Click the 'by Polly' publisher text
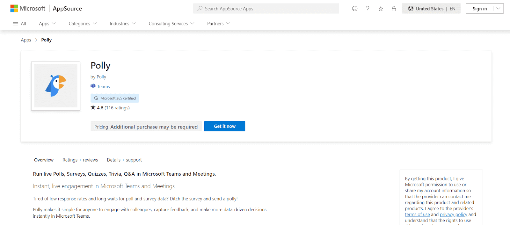This screenshot has width=510, height=225. tap(98, 77)
